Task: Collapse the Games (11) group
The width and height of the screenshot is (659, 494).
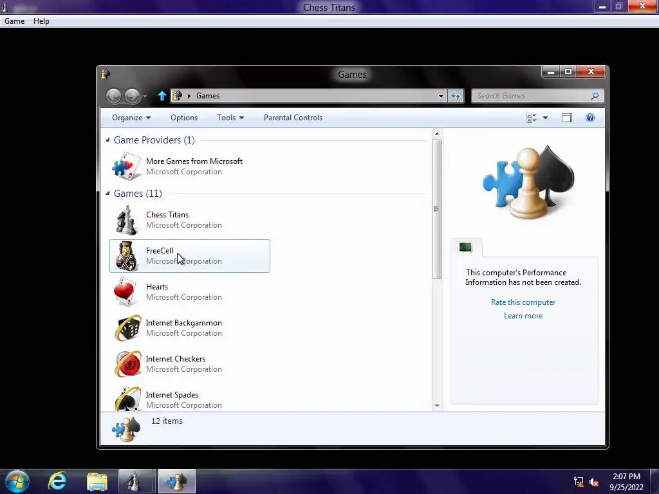Action: 107,193
